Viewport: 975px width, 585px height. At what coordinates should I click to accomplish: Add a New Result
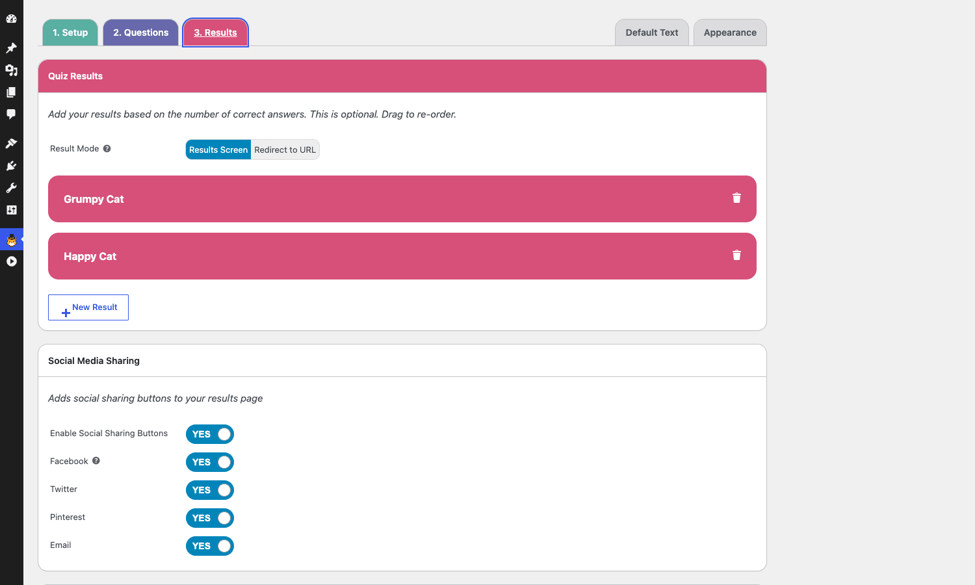(88, 307)
